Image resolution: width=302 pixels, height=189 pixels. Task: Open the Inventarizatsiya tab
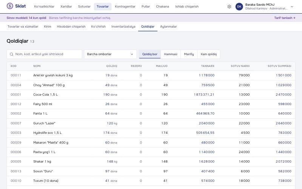tap(123, 26)
